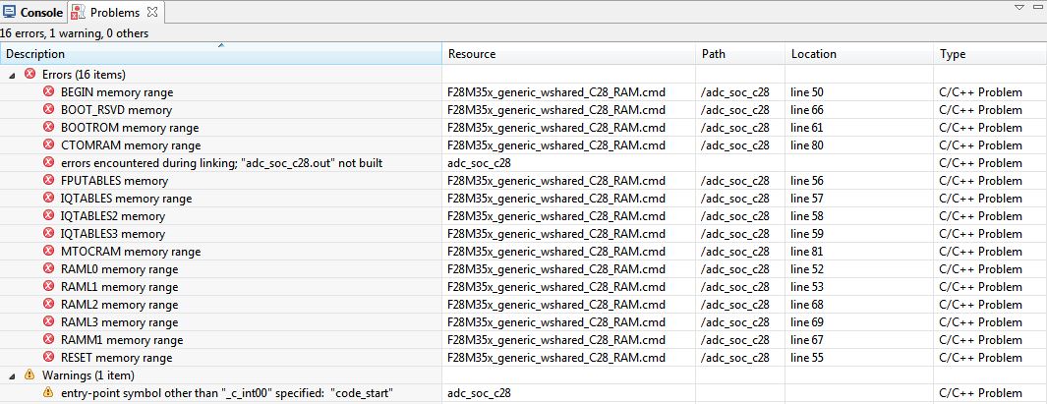The image size is (1047, 404).
Task: Select the RESET memory range error row
Action: click(523, 358)
